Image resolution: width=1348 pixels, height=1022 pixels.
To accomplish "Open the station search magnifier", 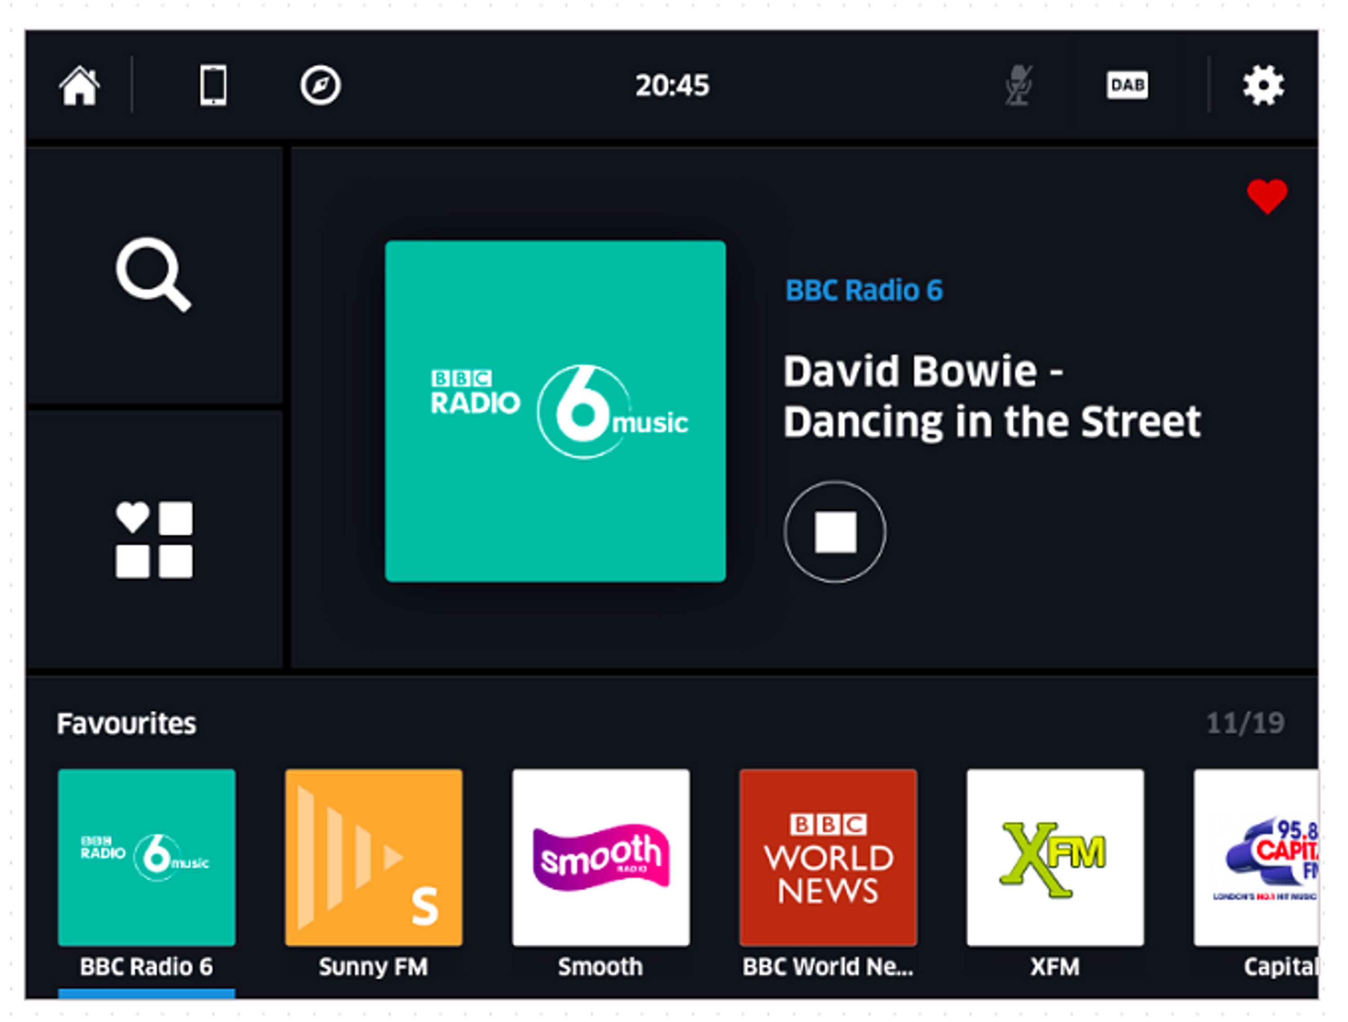I will pyautogui.click(x=154, y=275).
